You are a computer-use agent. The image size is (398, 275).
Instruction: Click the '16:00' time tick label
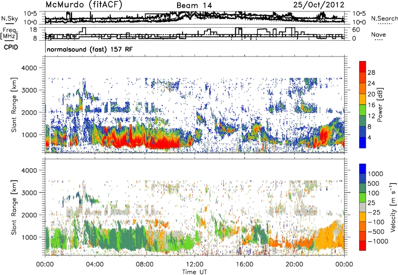tap(244, 265)
